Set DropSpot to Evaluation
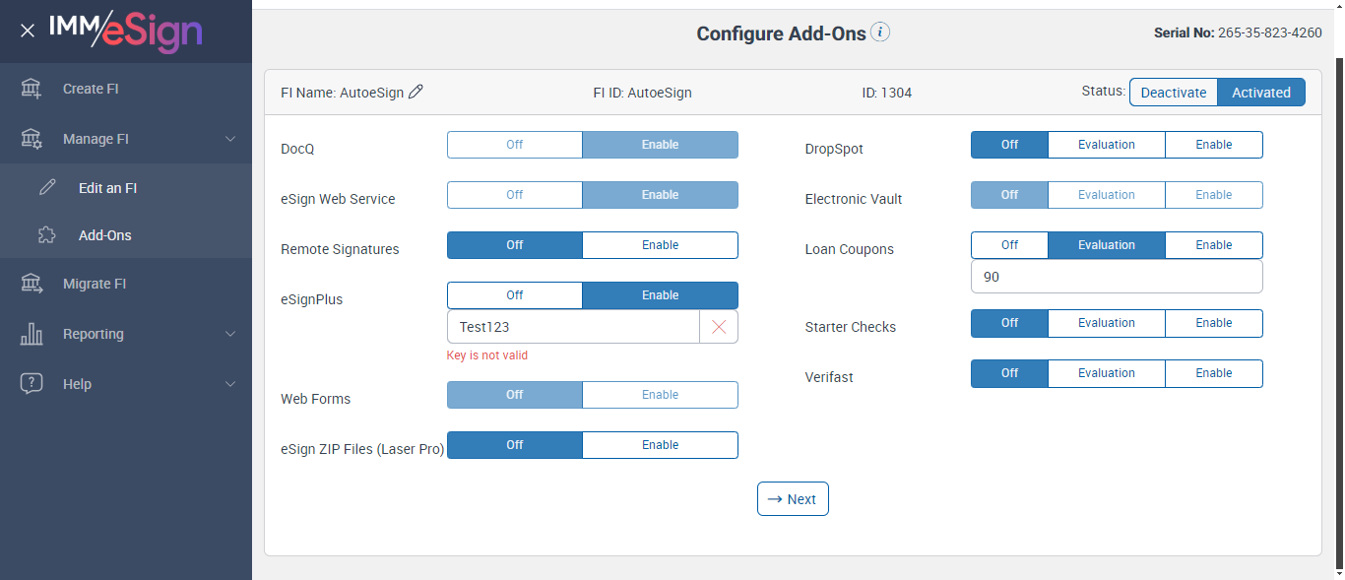The width and height of the screenshot is (1345, 580). point(1106,145)
